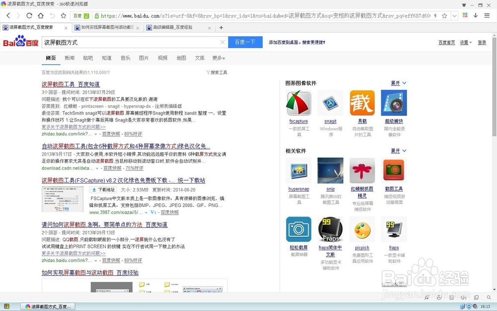
Task: Click the 百度首页 link
Action: coord(447,42)
